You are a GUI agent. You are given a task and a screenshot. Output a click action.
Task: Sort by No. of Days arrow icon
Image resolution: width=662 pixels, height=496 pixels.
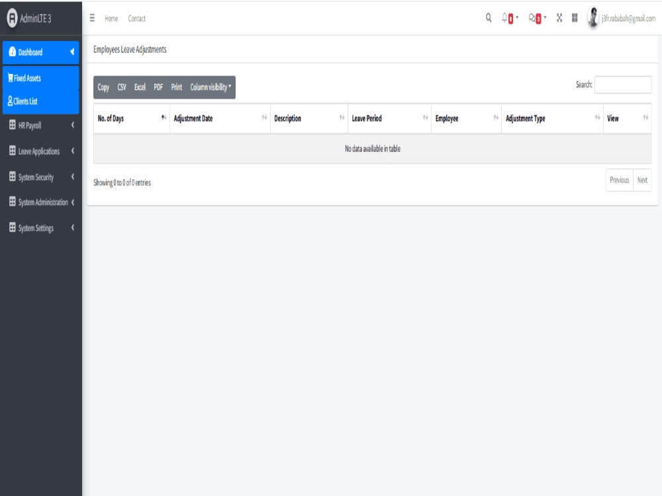pyautogui.click(x=164, y=117)
